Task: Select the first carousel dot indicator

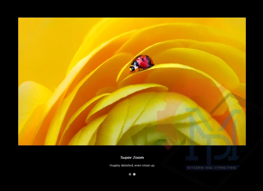Action: (x=130, y=174)
